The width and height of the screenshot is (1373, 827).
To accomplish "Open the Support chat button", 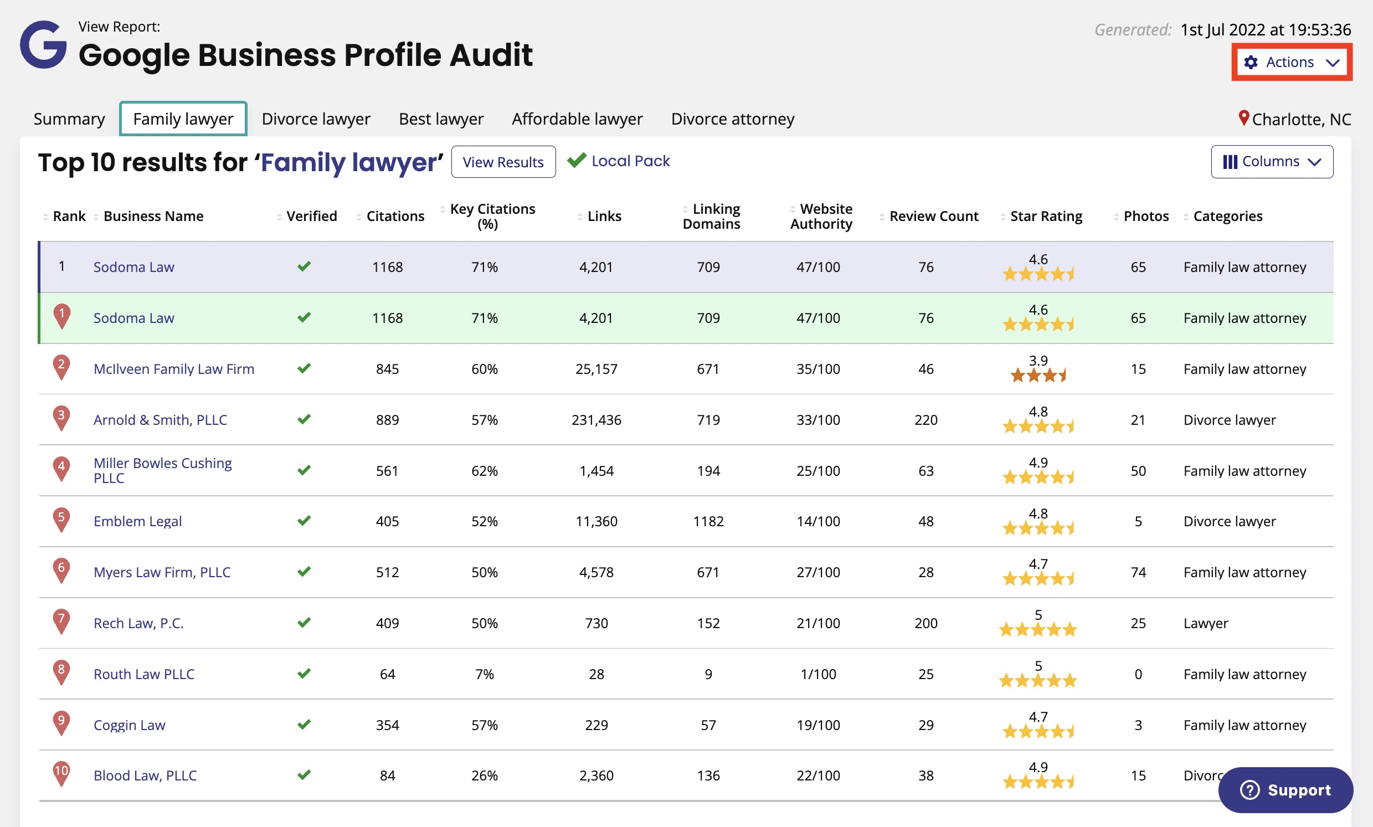I will [1285, 790].
